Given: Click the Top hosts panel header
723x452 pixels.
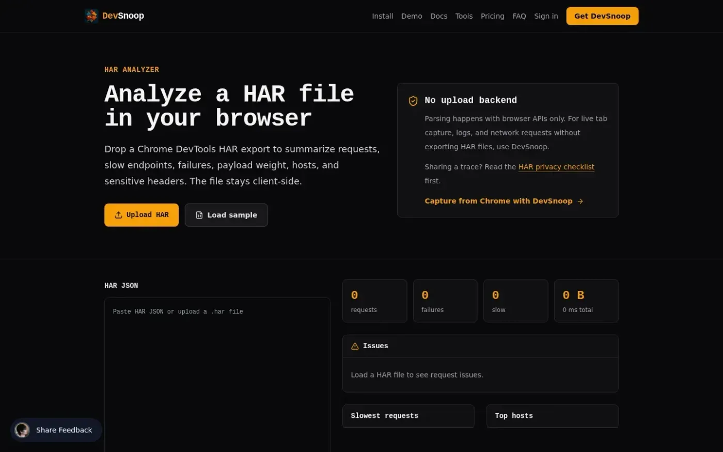Looking at the screenshot, I should [x=553, y=416].
